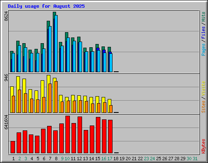Click day 15 on the x-axis
The image size is (208, 163).
coord(97,159)
